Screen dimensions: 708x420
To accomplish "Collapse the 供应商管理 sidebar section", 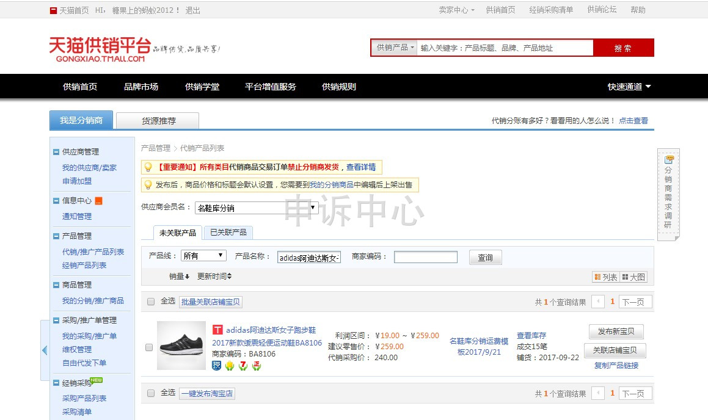I will (56, 152).
